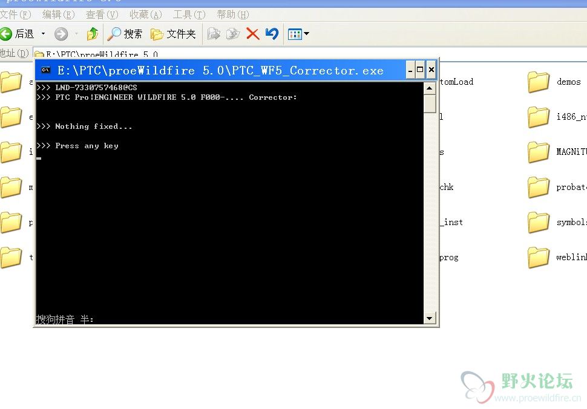The image size is (587, 409).
Task: Click console scrollbar up arrow
Action: (430, 88)
